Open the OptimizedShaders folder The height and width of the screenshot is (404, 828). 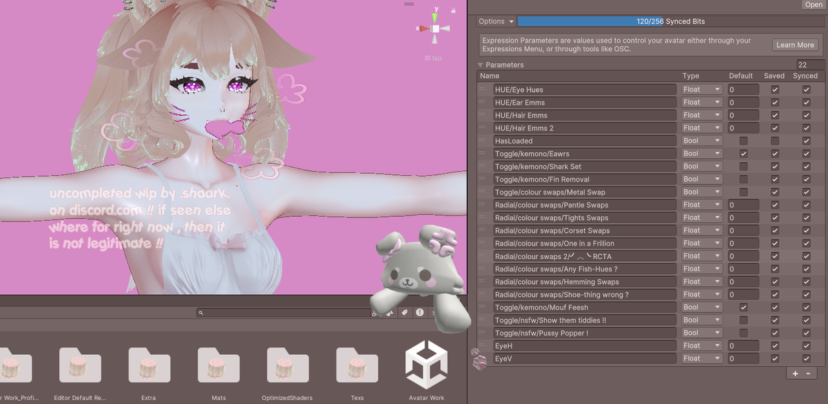[x=287, y=366]
